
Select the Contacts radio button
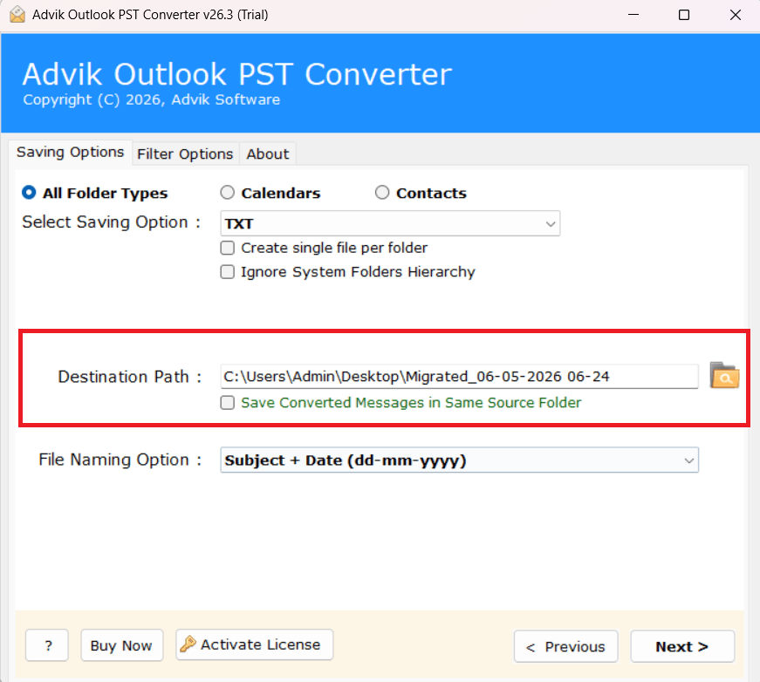click(x=382, y=192)
